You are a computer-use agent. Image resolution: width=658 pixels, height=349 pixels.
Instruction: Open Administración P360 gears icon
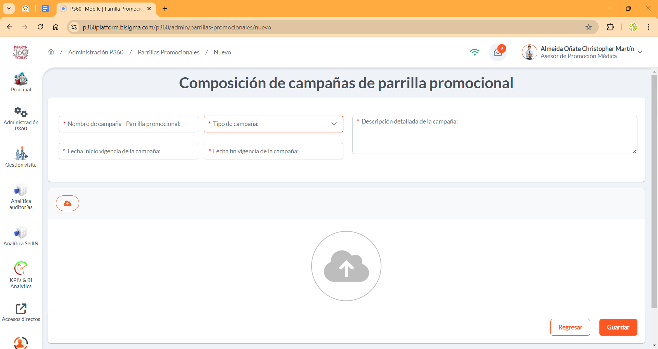tap(21, 112)
